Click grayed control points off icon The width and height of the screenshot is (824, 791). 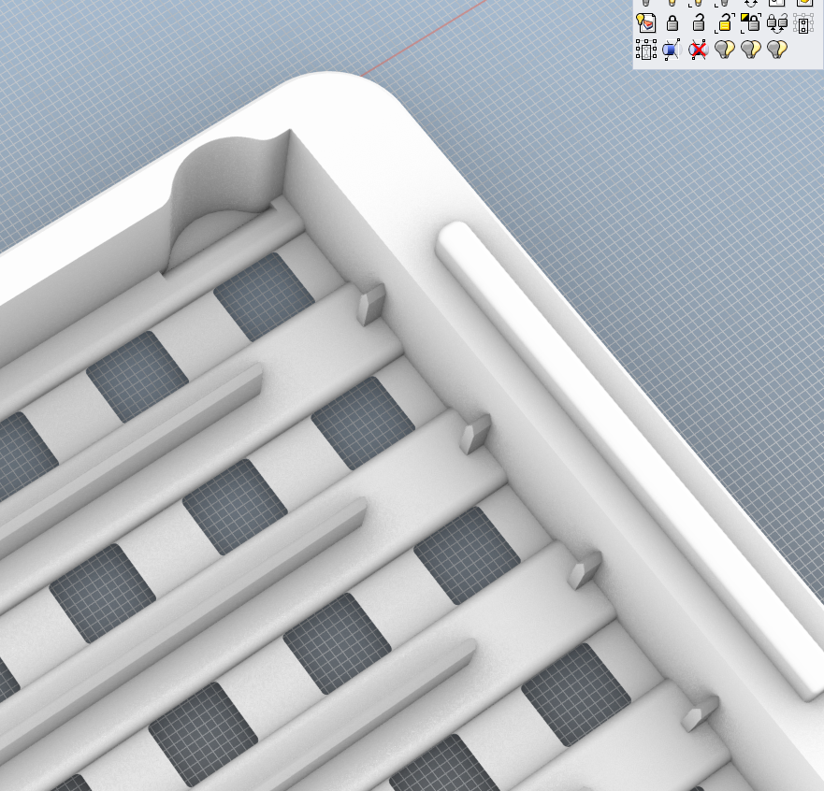(803, 23)
